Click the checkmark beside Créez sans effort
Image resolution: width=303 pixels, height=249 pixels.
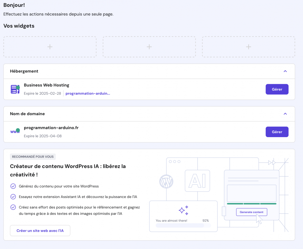13,207
